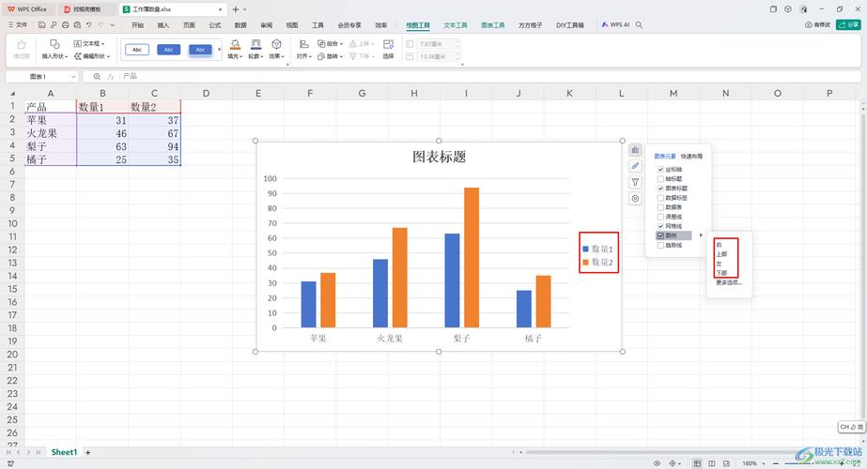The height and width of the screenshot is (469, 867).
Task: Open the 插入 (Insert) ribbon tab
Action: point(163,25)
